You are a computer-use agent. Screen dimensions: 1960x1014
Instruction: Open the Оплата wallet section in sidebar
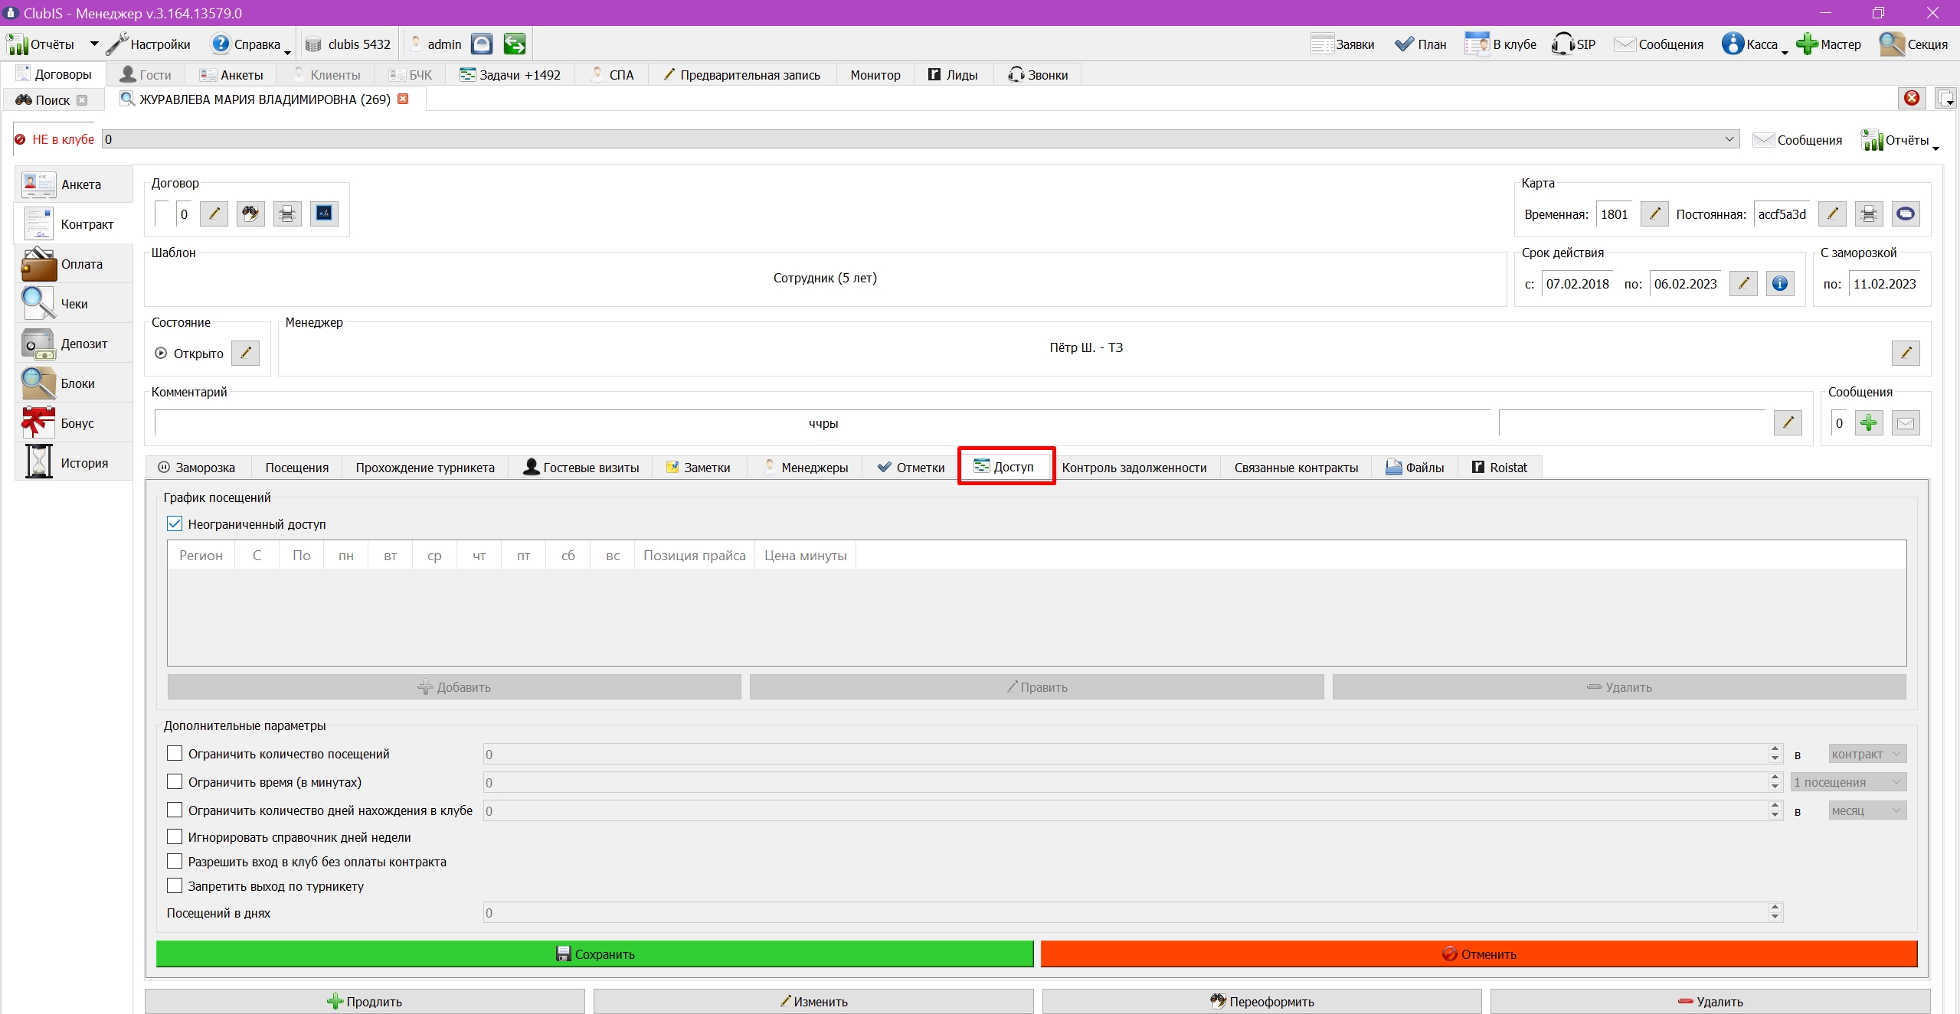click(74, 264)
